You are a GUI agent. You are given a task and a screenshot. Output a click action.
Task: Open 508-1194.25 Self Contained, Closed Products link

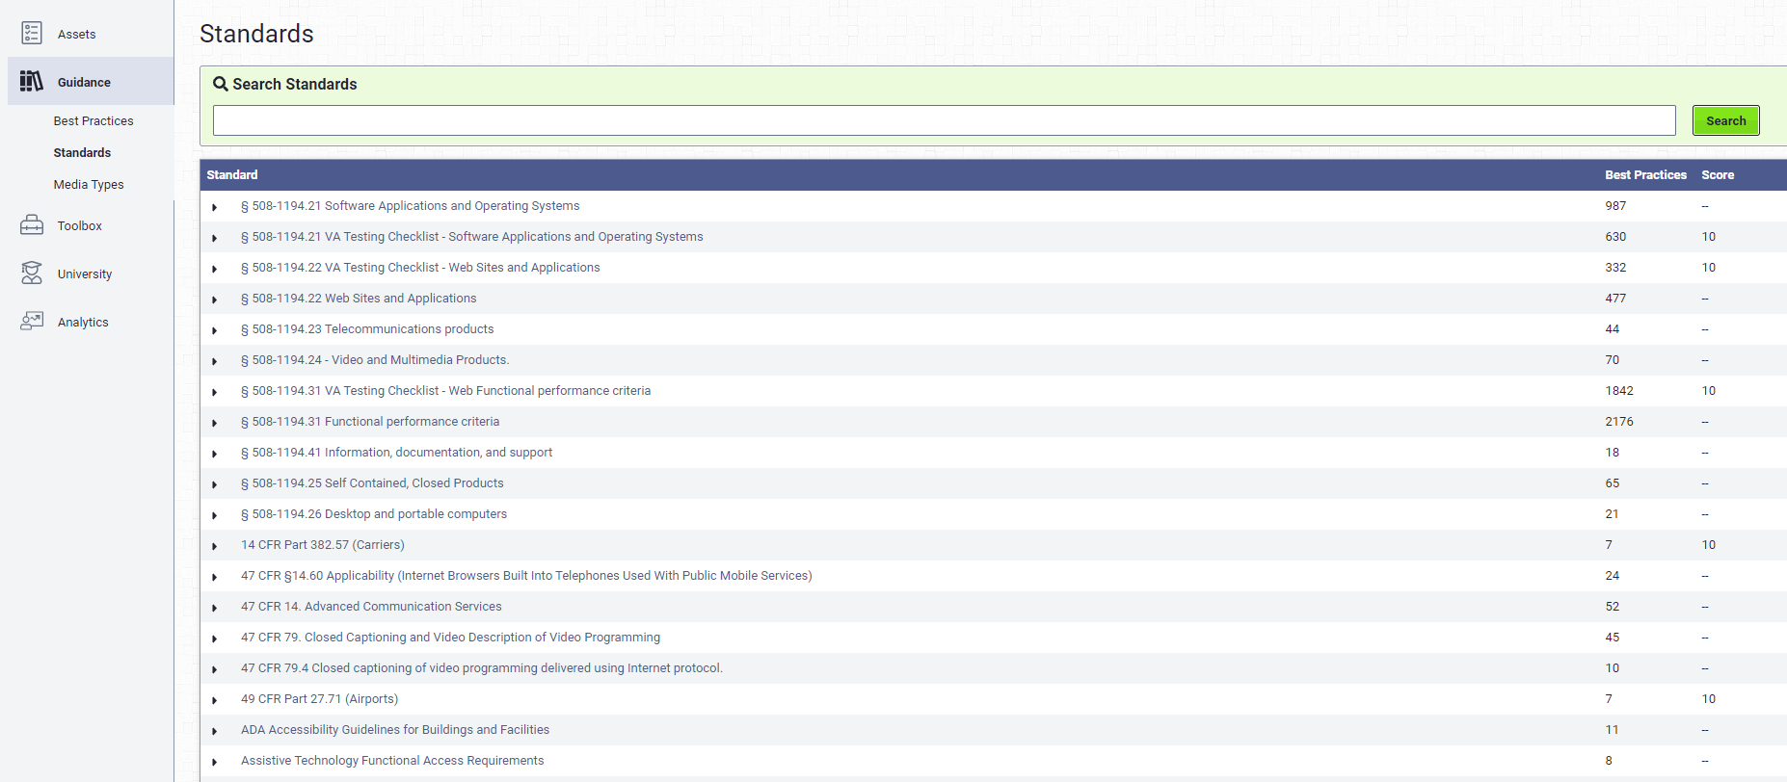point(372,483)
